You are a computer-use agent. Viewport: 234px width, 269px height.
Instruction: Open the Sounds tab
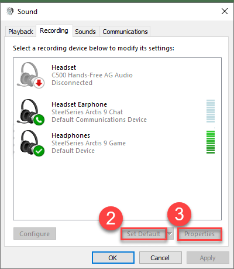[x=85, y=32]
